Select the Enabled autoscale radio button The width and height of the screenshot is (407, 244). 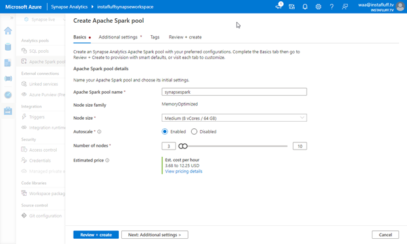pyautogui.click(x=165, y=131)
